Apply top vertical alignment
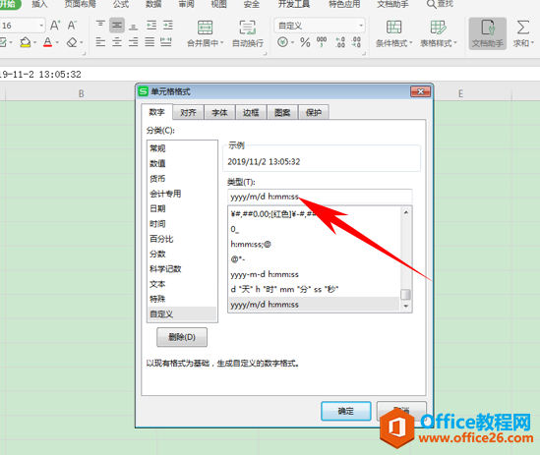The width and height of the screenshot is (540, 455). 100,26
